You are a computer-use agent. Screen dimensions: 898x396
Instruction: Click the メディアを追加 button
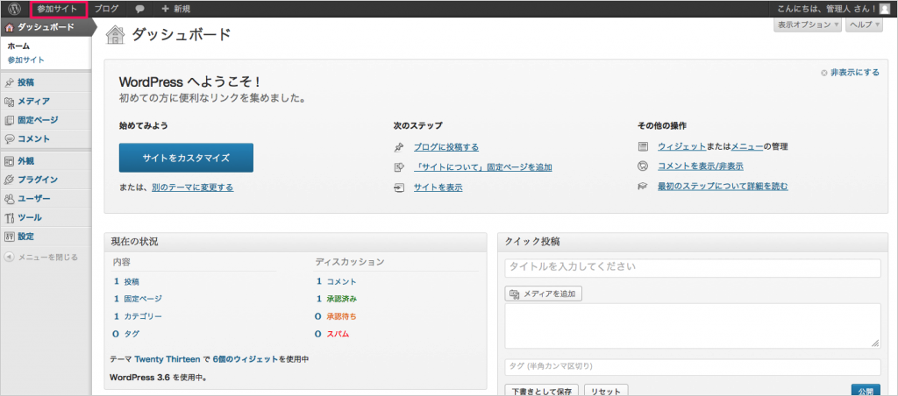pyautogui.click(x=544, y=293)
